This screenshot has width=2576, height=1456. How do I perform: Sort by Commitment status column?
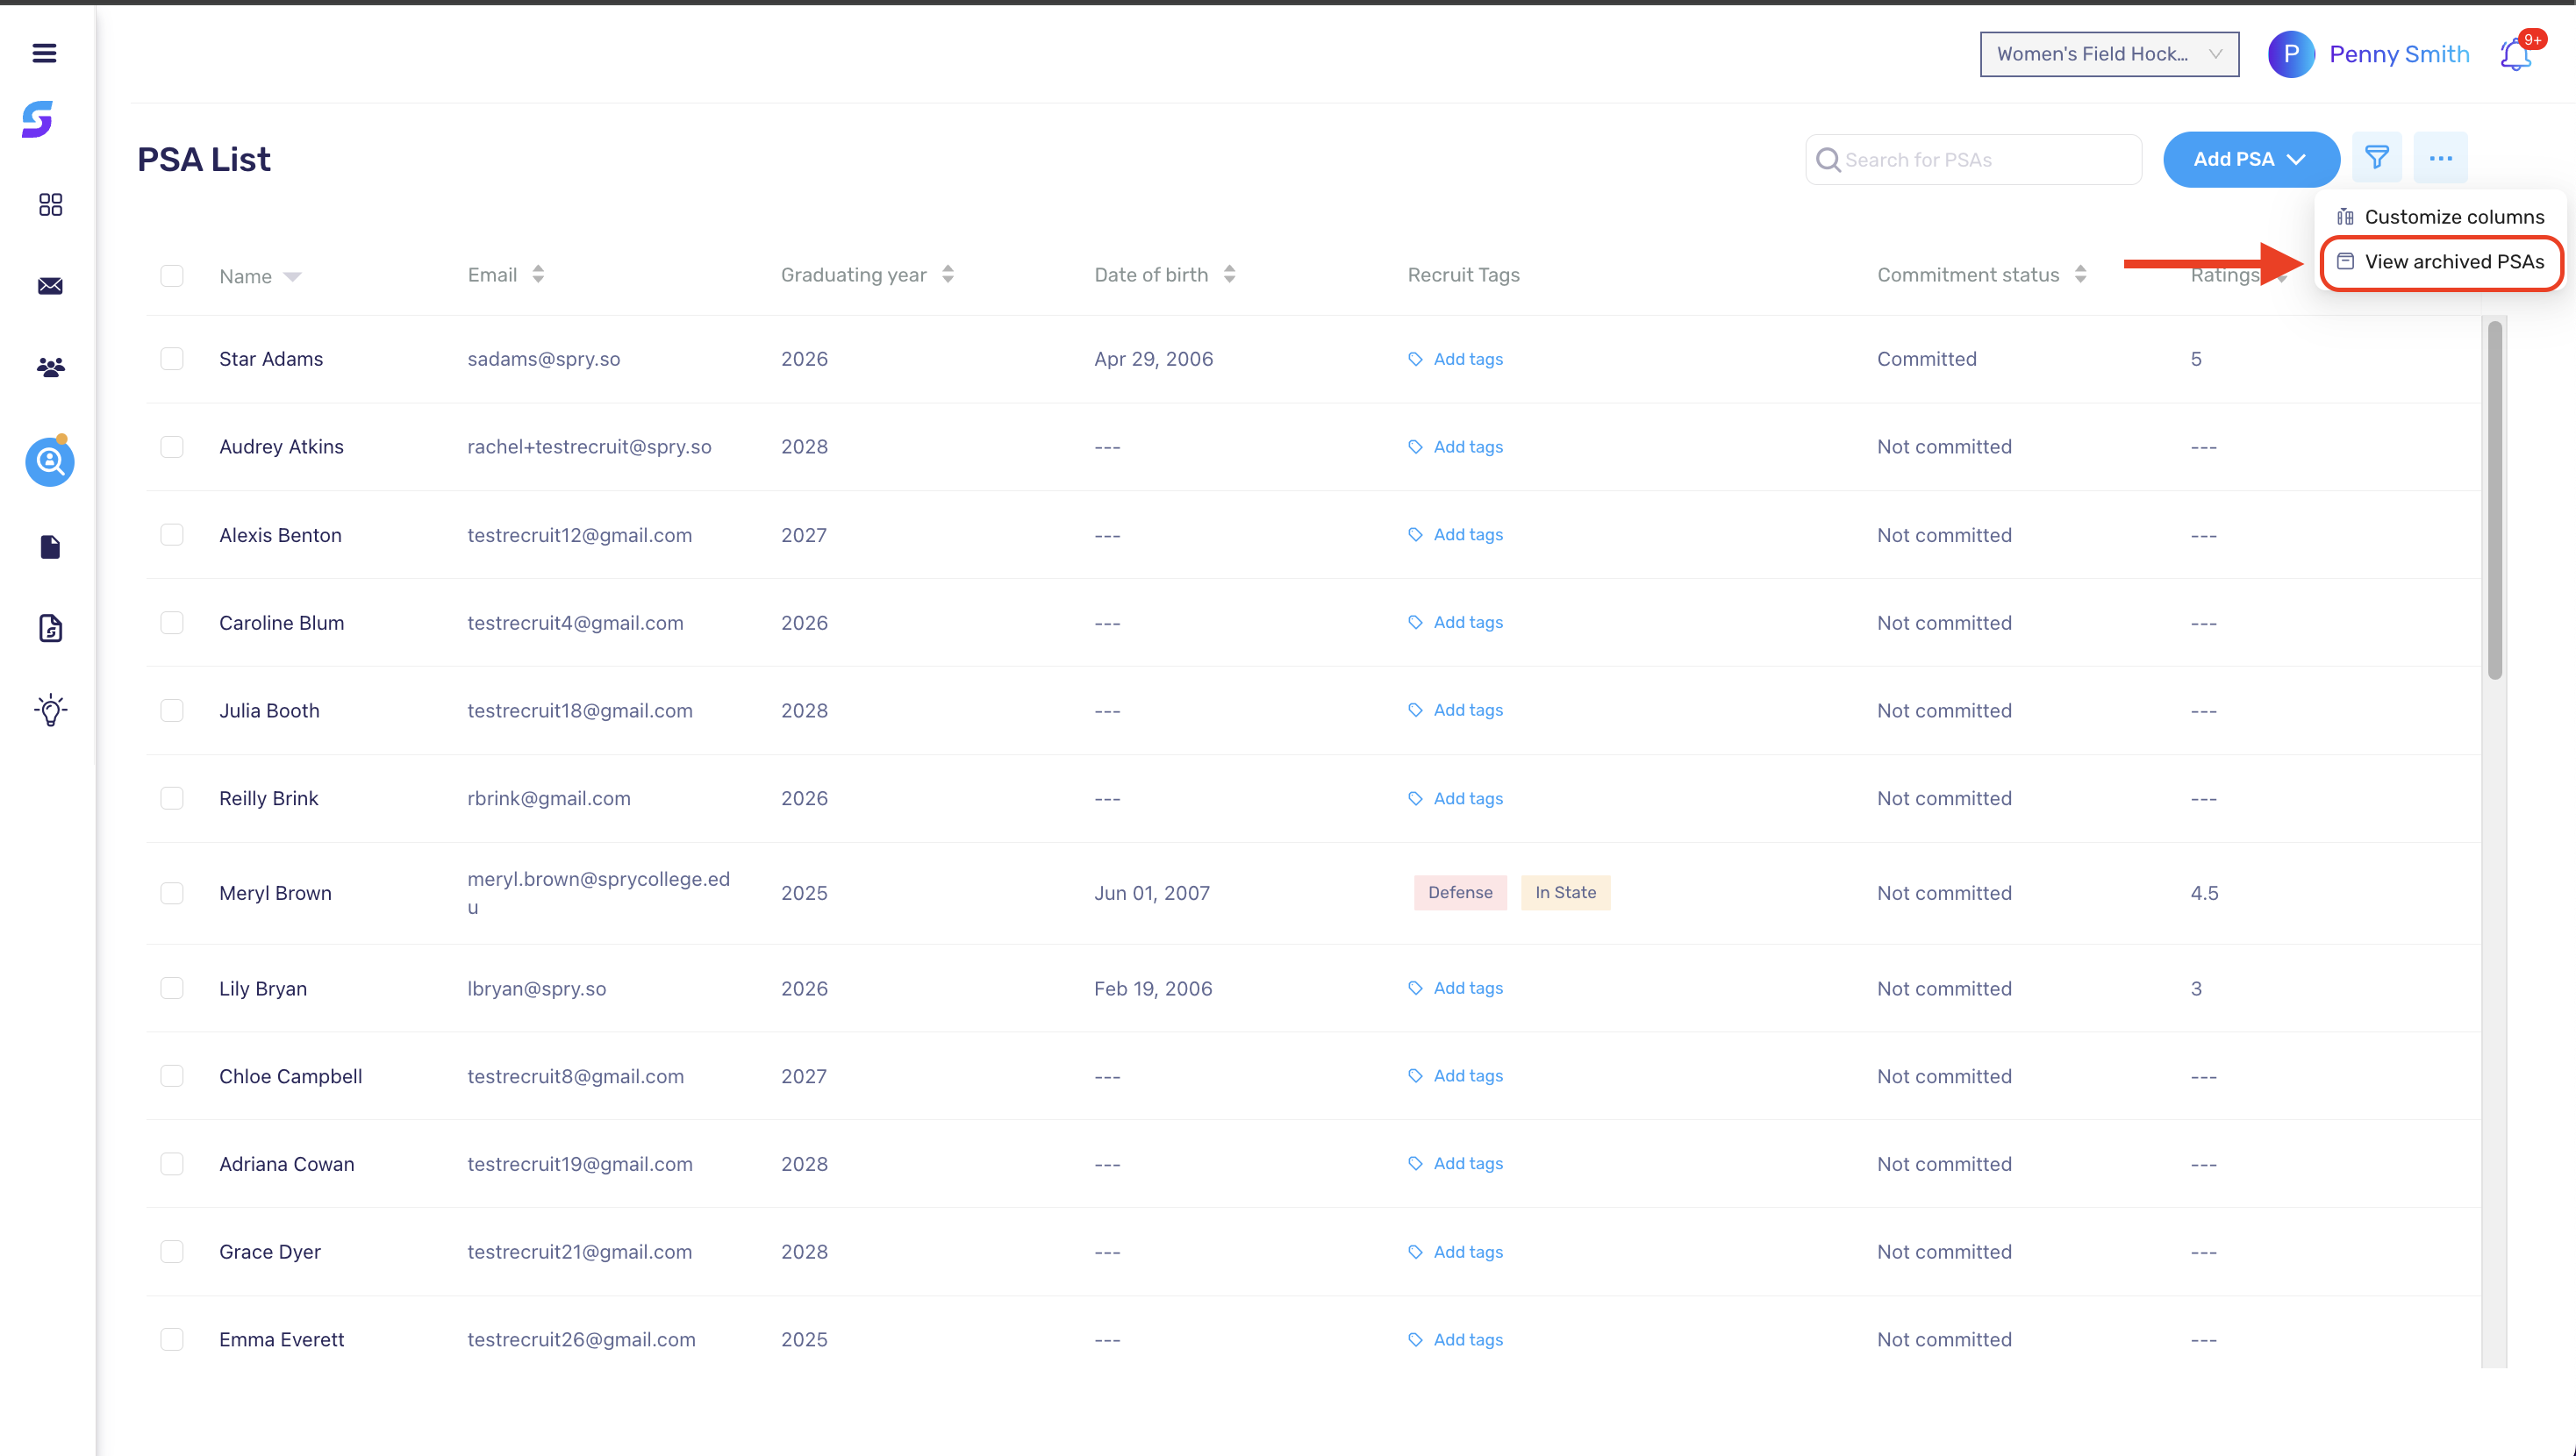click(2080, 275)
